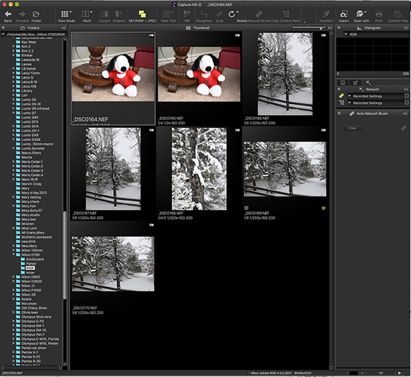
Task: Open the snow subfolder under Nikon D780
Action: [28, 272]
